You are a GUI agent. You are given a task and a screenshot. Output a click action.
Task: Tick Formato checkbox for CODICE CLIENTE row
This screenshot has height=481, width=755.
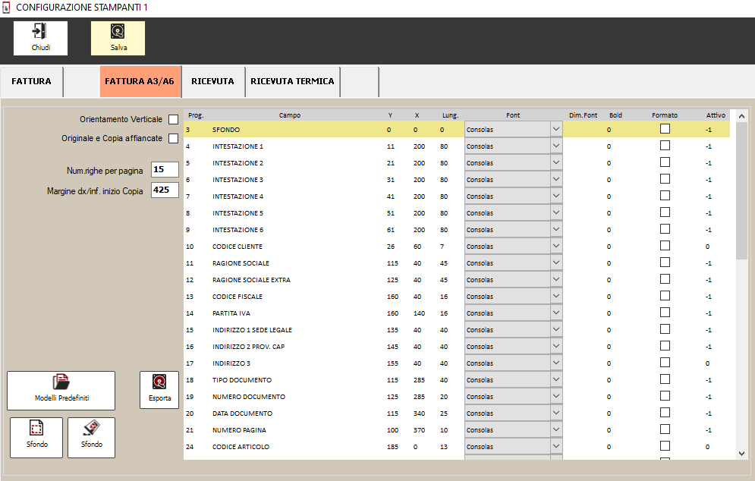coord(665,246)
